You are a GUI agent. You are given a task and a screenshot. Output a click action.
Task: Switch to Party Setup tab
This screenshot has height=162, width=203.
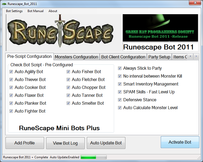point(159,57)
